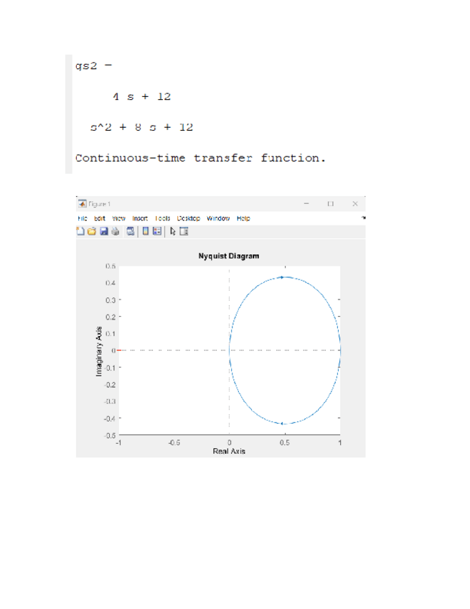Viewport: 470px width, 609px height.
Task: Save the figure with the floppy icon
Action: [103, 231]
